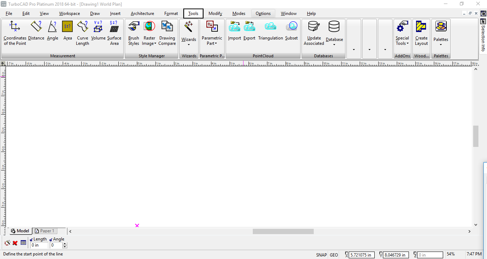Viewport: 487px width, 259px height.
Task: Select the Curve Length tool
Action: [82, 33]
